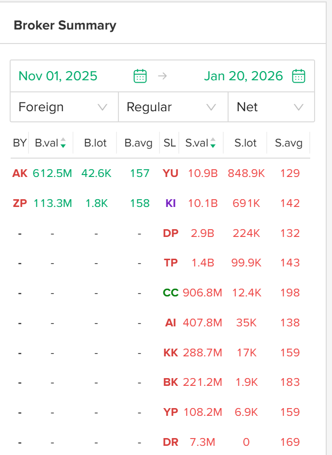
Task: Select seller broker YU
Action: pos(171,173)
